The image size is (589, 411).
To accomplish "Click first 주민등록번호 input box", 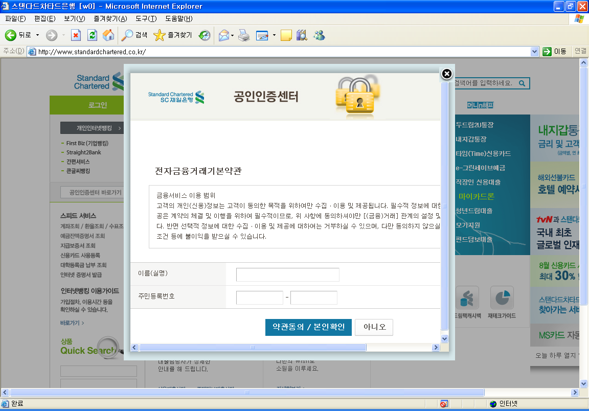I will pyautogui.click(x=260, y=298).
